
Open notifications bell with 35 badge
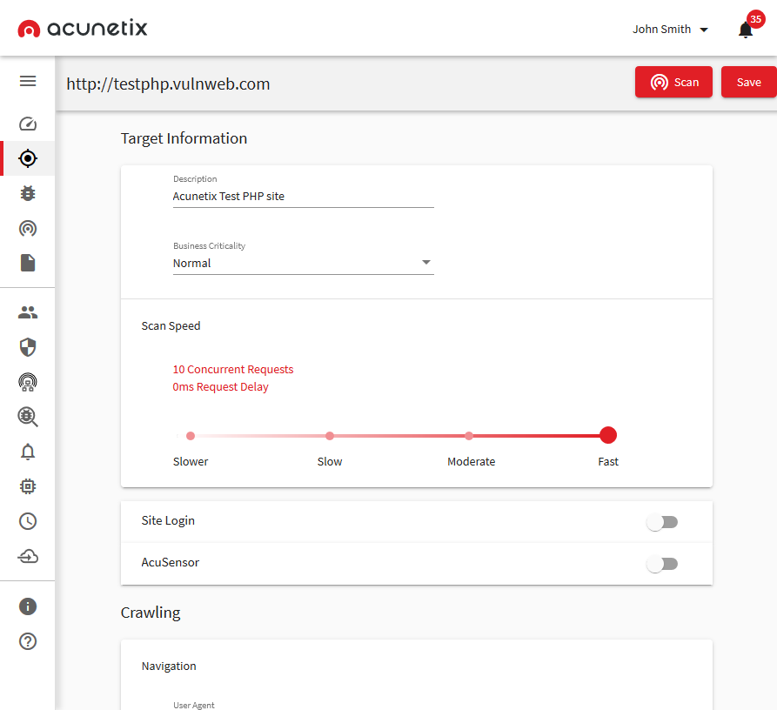pyautogui.click(x=746, y=30)
